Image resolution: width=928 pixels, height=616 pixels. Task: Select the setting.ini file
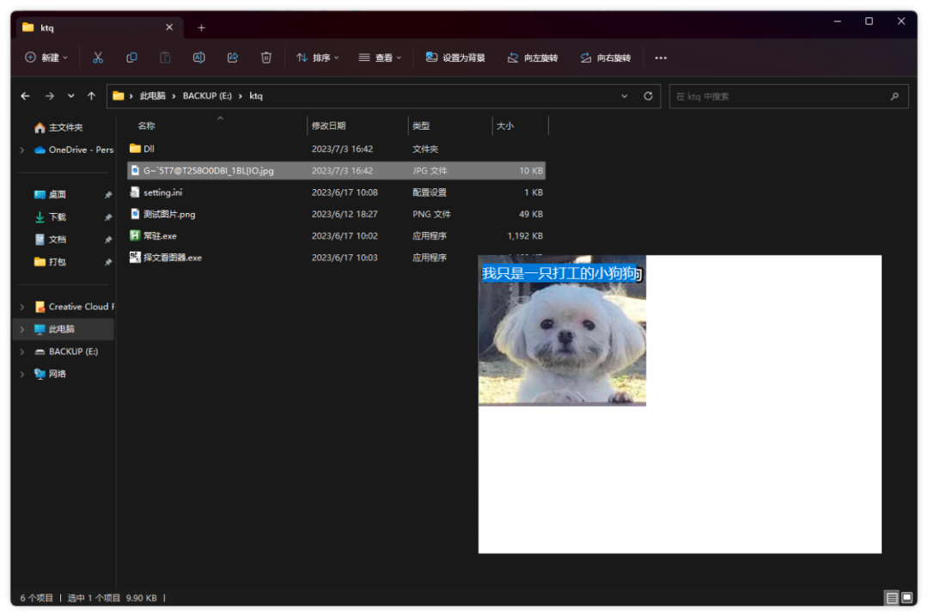[336, 192]
